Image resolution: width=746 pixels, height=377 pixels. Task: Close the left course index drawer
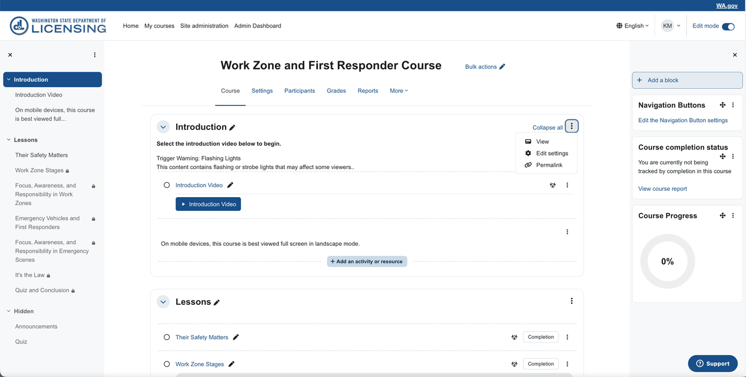(10, 55)
